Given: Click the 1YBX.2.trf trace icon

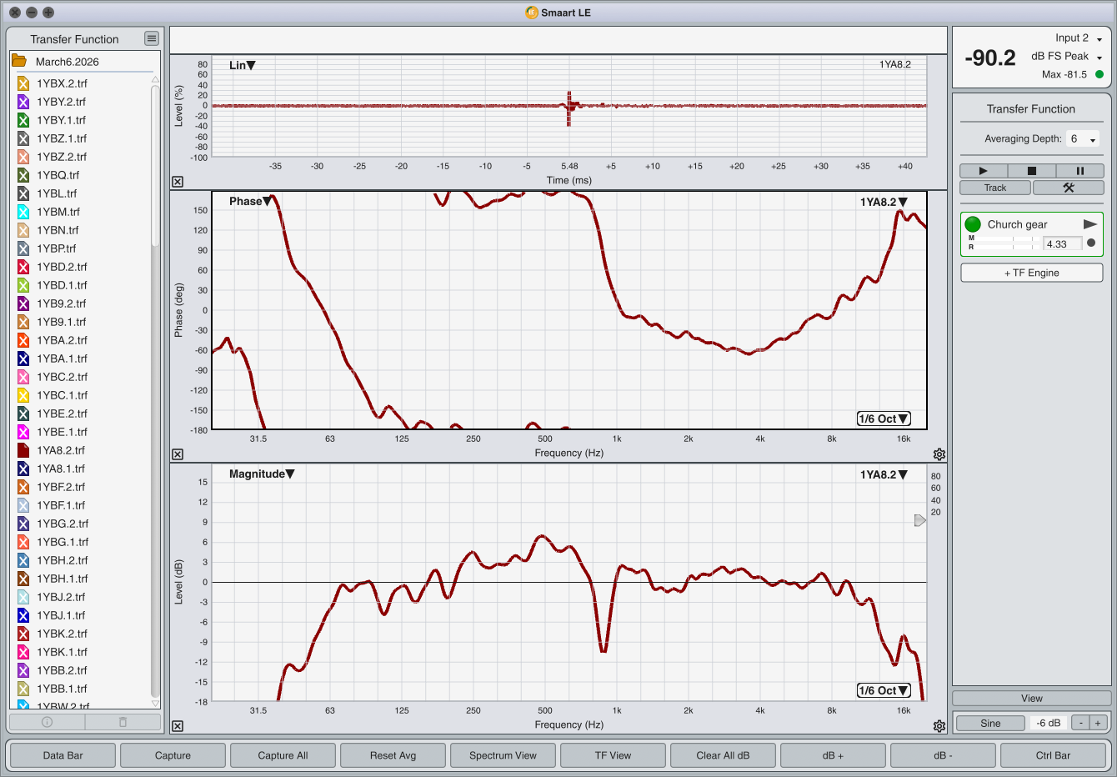Looking at the screenshot, I should click(23, 83).
